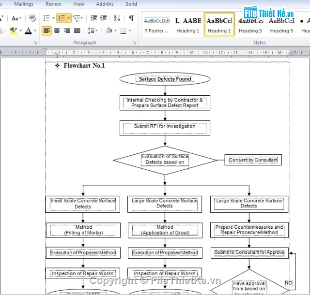
Task: Open the Numbering dropdown arrow
Action: click(x=69, y=18)
